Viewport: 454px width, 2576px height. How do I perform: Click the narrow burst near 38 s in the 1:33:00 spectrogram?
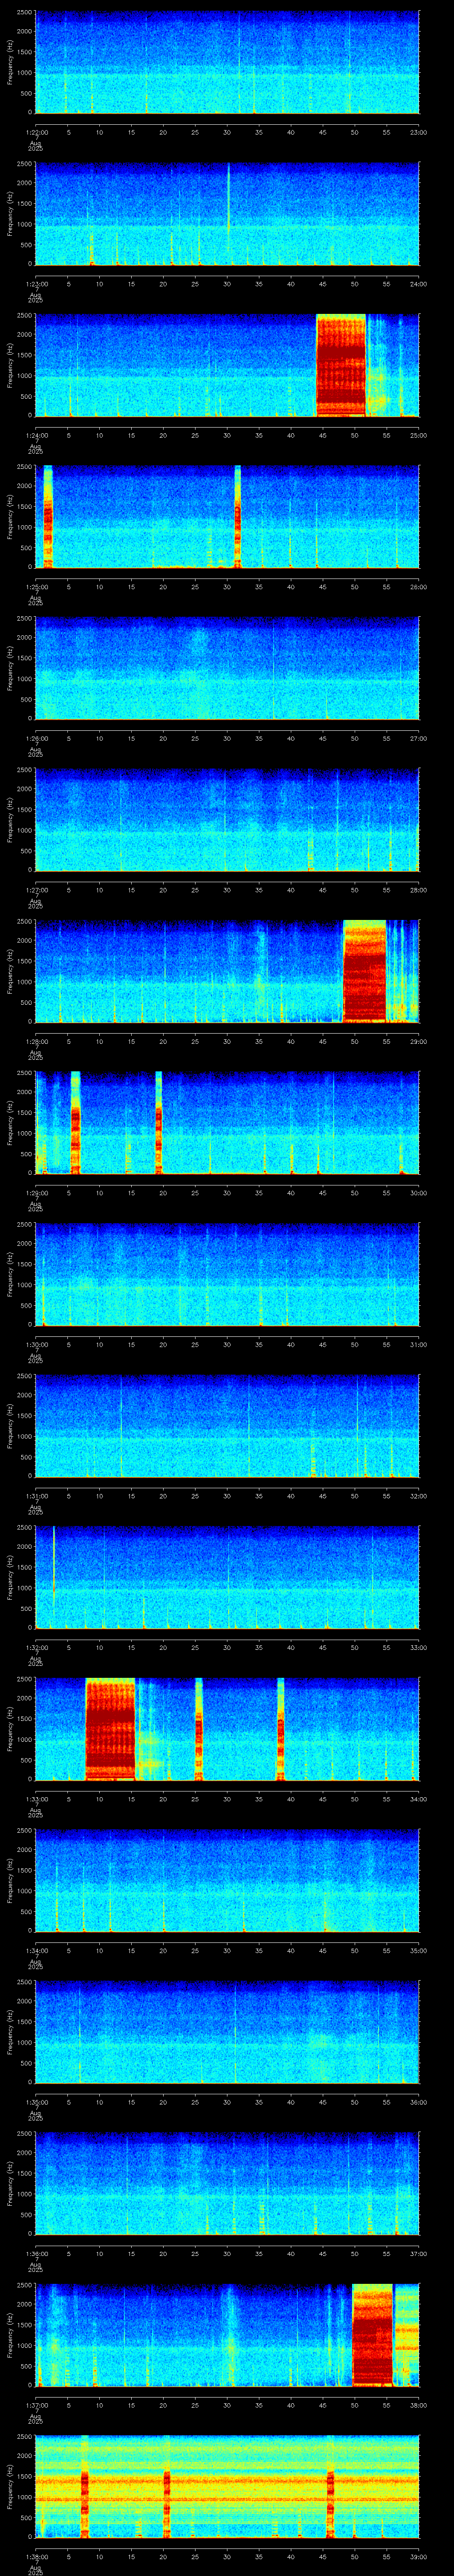click(x=280, y=1728)
